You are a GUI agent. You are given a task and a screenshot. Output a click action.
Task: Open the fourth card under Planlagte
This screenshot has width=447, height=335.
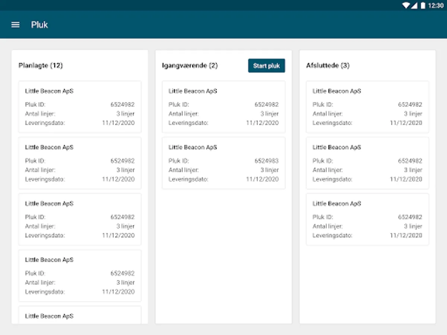(x=80, y=275)
